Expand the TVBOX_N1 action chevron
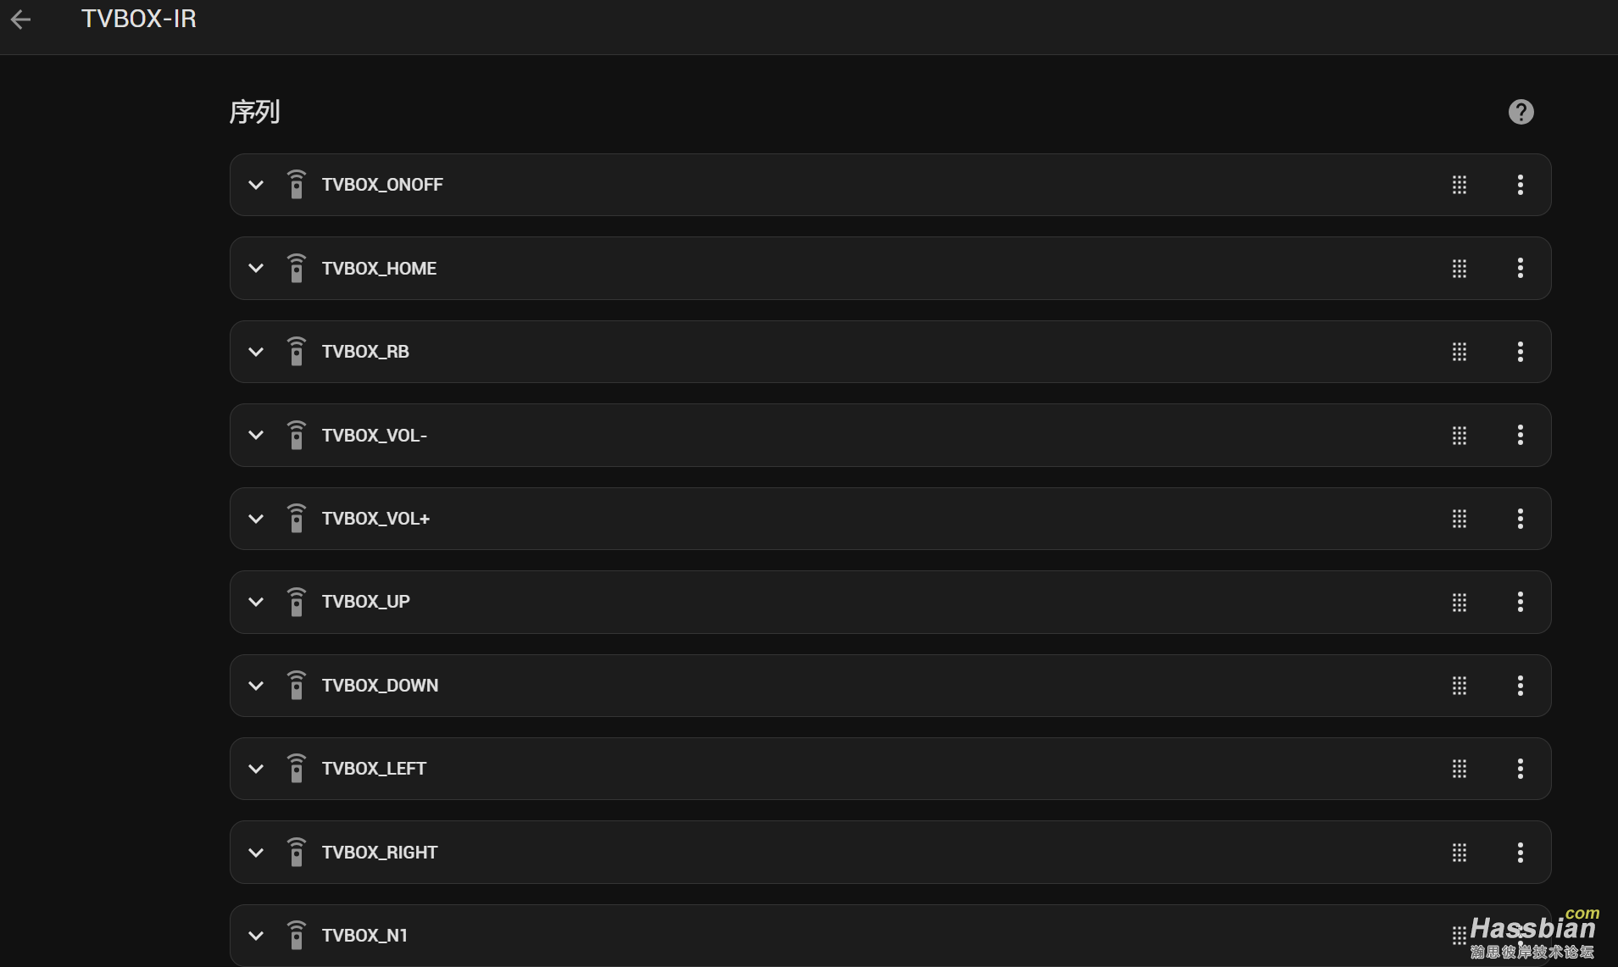Screen dimensions: 1618x967 pyautogui.click(x=256, y=936)
